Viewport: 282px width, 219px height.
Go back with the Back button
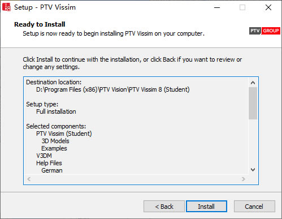pyautogui.click(x=164, y=206)
